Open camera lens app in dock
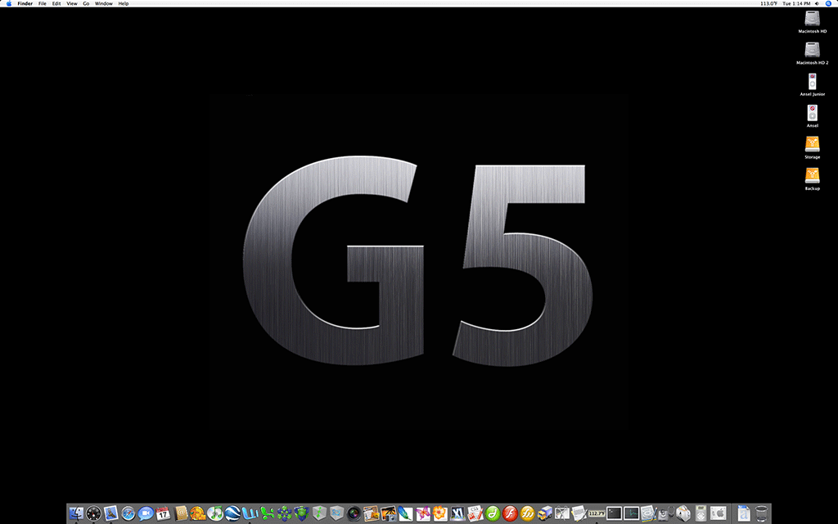Screen dimensions: 838x524 click(x=354, y=514)
